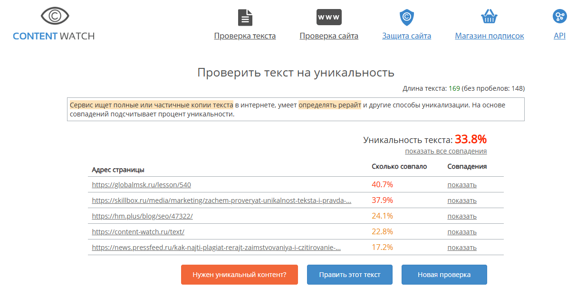Screen dimensions: 586x306
Task: Go to the Проверка сайта menu item
Action: tap(329, 36)
